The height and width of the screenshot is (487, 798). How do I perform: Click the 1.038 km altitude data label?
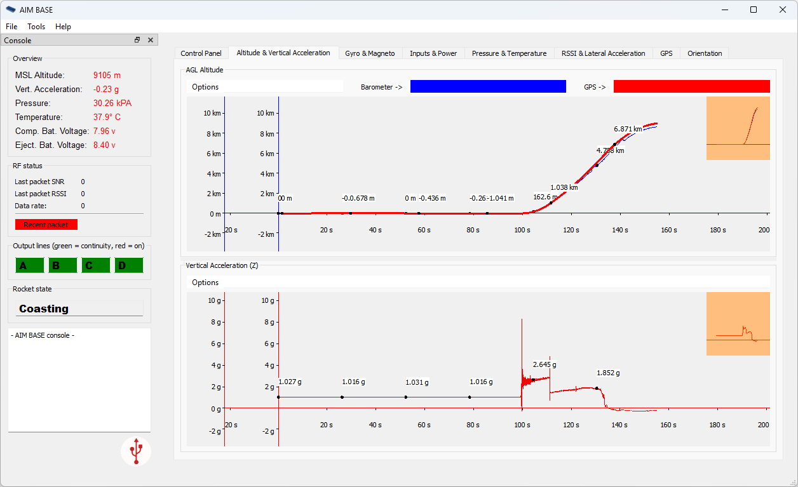(564, 187)
